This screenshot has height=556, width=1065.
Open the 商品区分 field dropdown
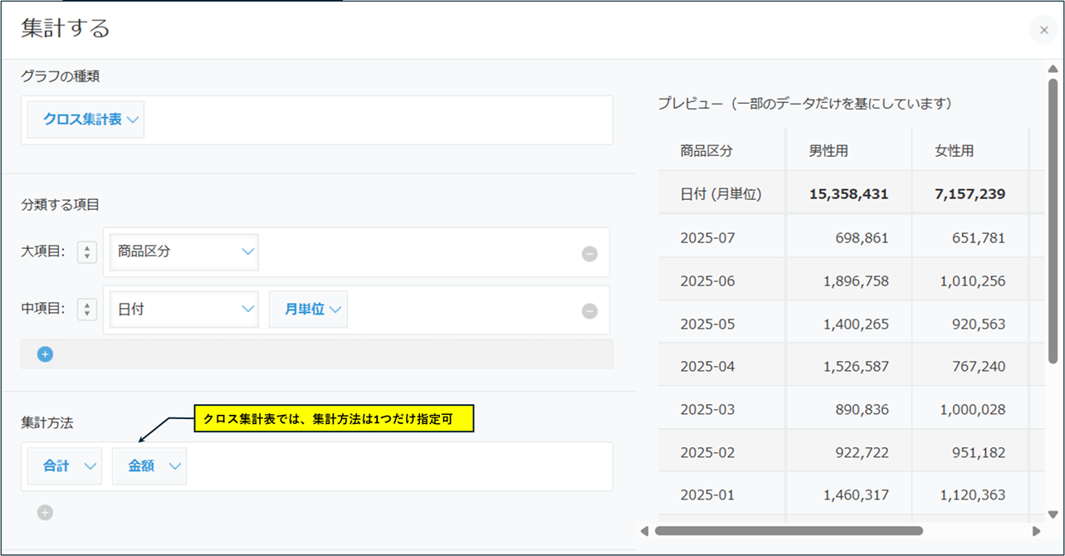[x=183, y=251]
